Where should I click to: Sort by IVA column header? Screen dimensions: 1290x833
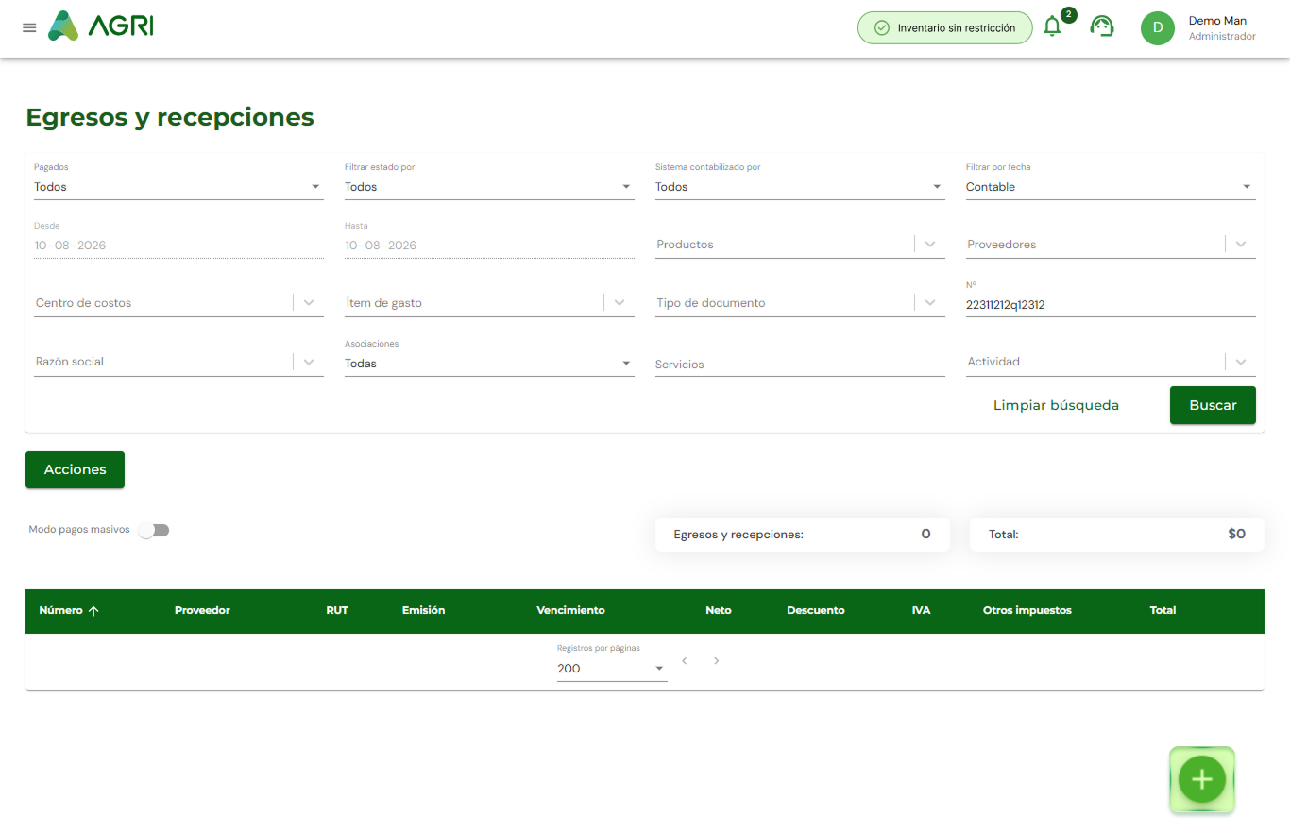pos(921,610)
